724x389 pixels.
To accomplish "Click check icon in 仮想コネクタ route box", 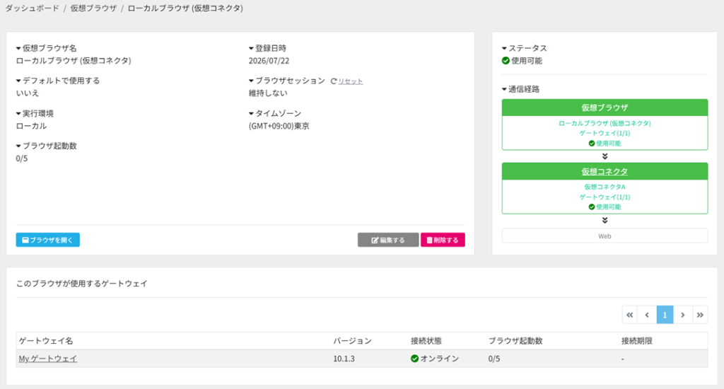I will click(592, 207).
